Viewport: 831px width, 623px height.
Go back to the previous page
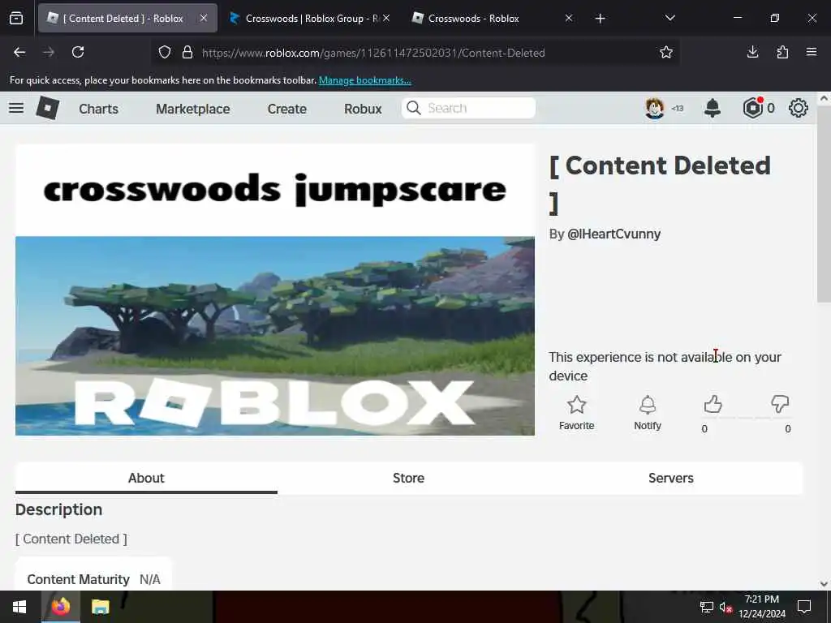point(19,52)
